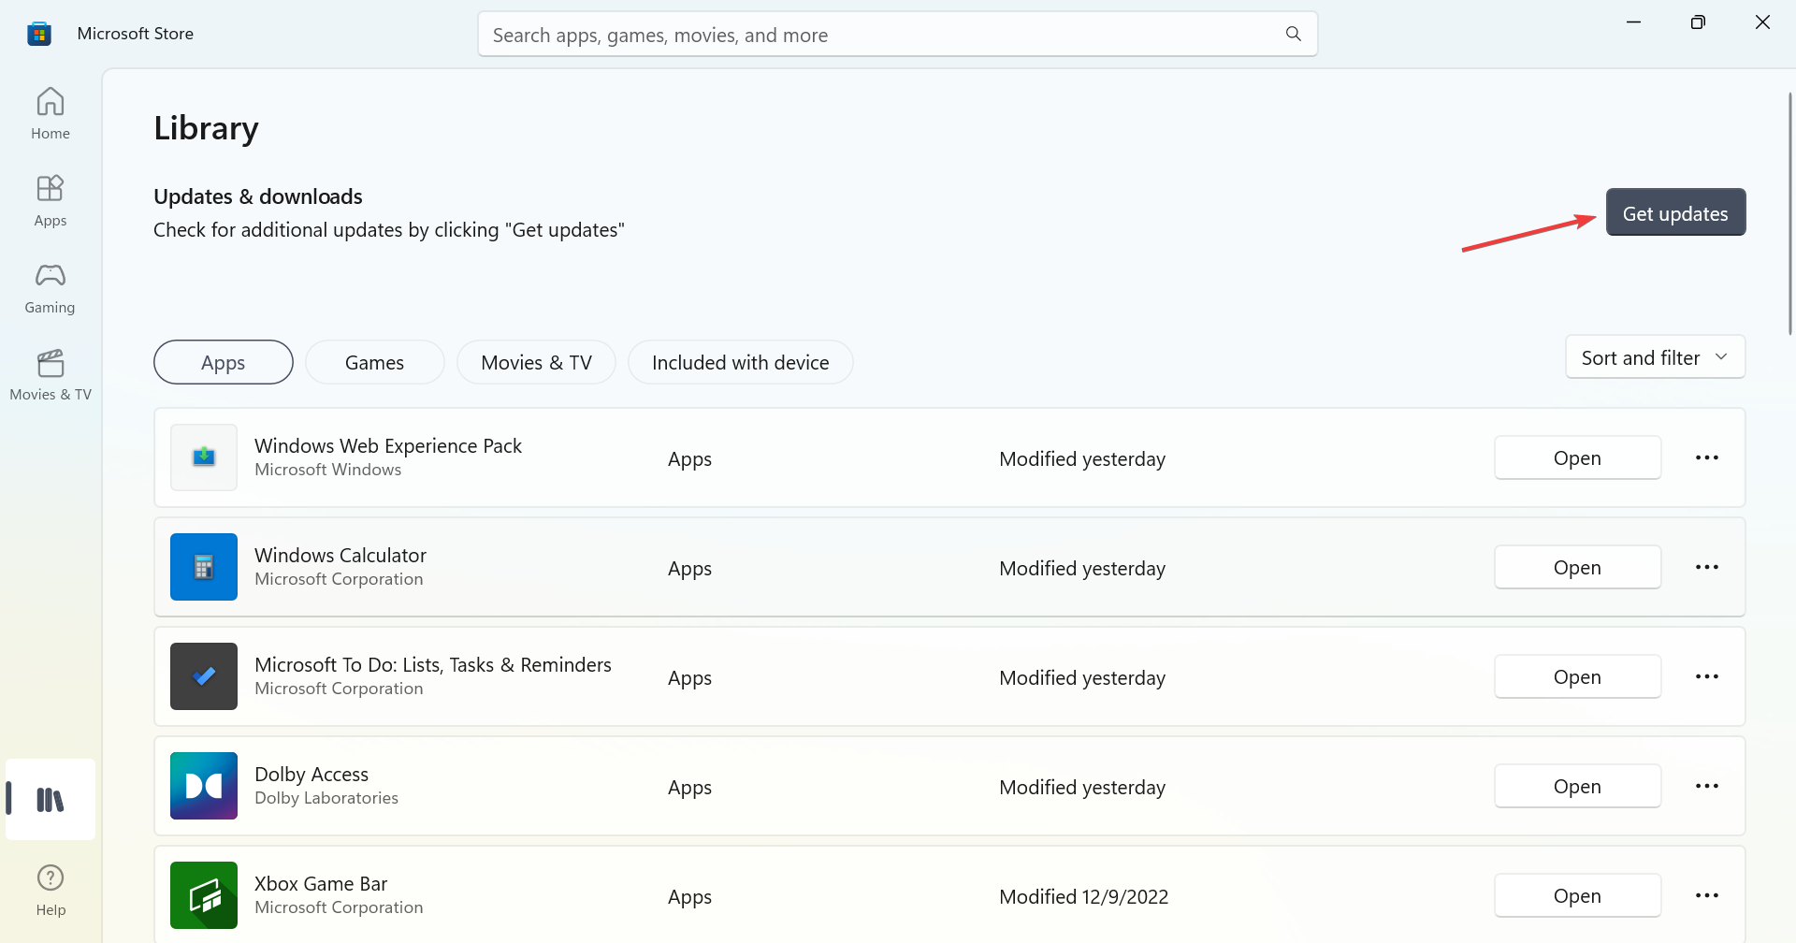Open more options for Windows Web Experience Pack
Viewport: 1796px width, 943px height.
[1707, 457]
